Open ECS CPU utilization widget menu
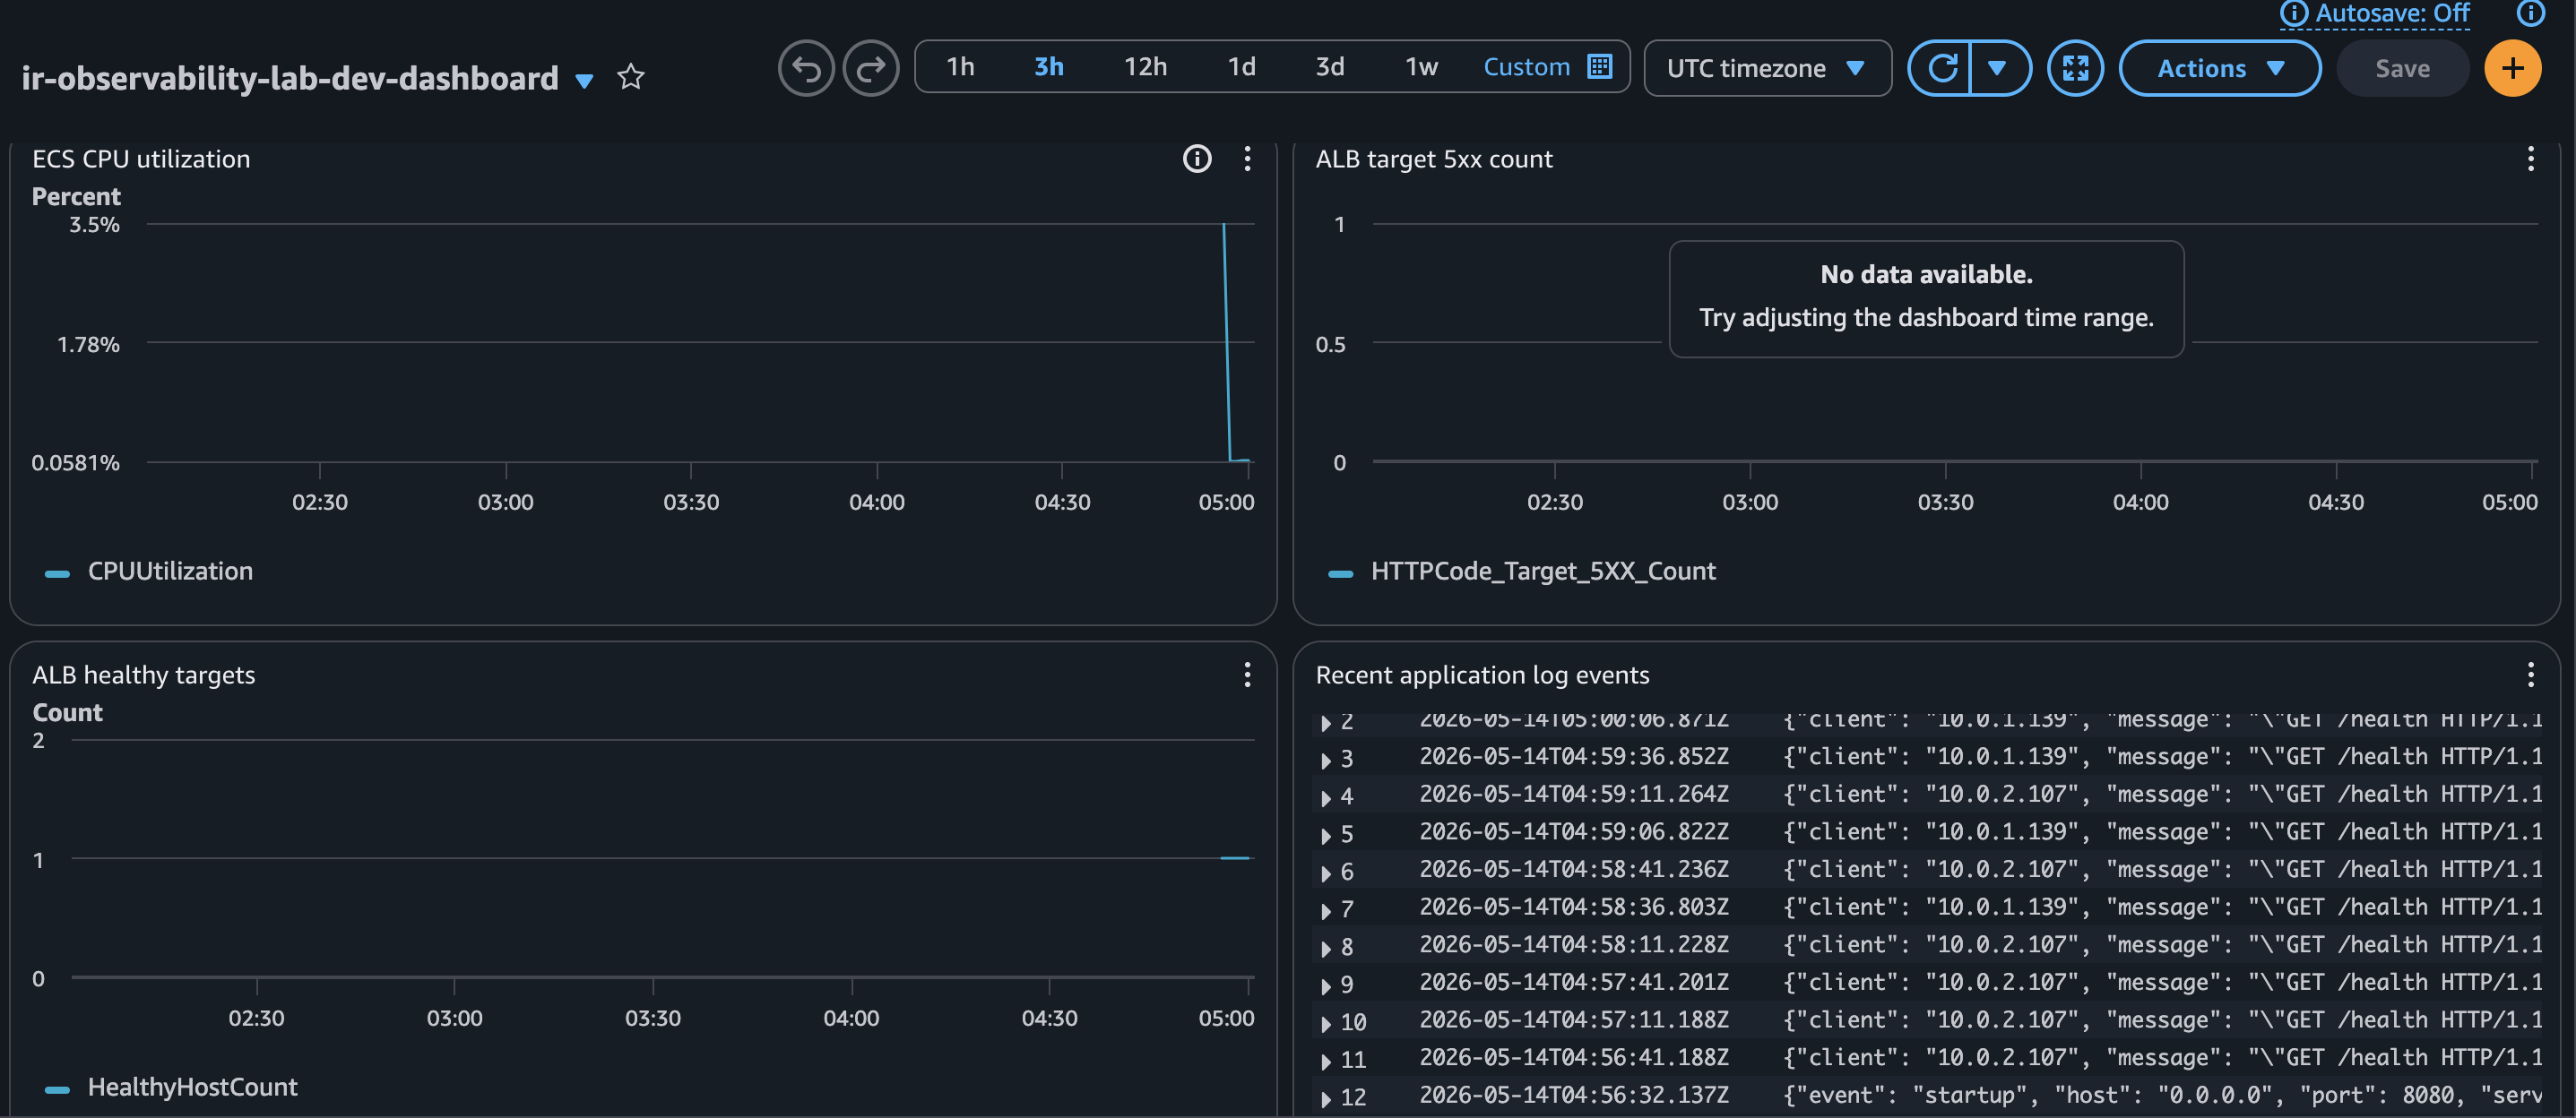The image size is (2576, 1118). (1246, 159)
